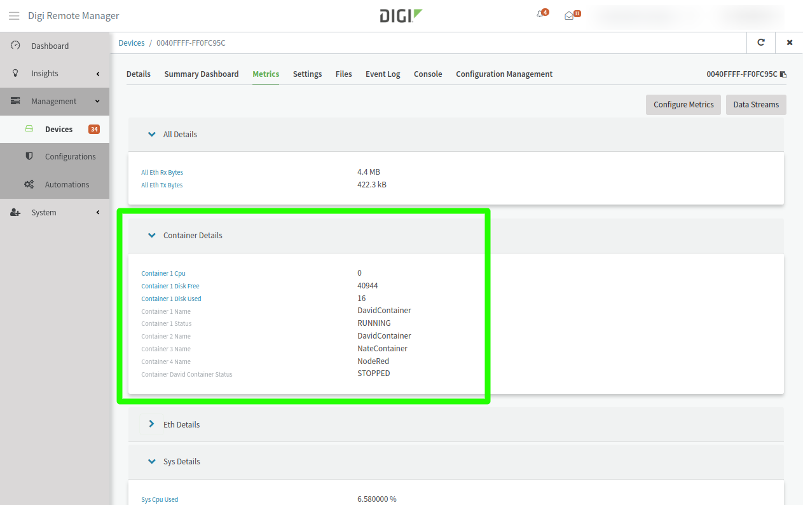Viewport: 803px width, 505px height.
Task: Open the All Eth Tx Bytes metric
Action: [x=161, y=185]
